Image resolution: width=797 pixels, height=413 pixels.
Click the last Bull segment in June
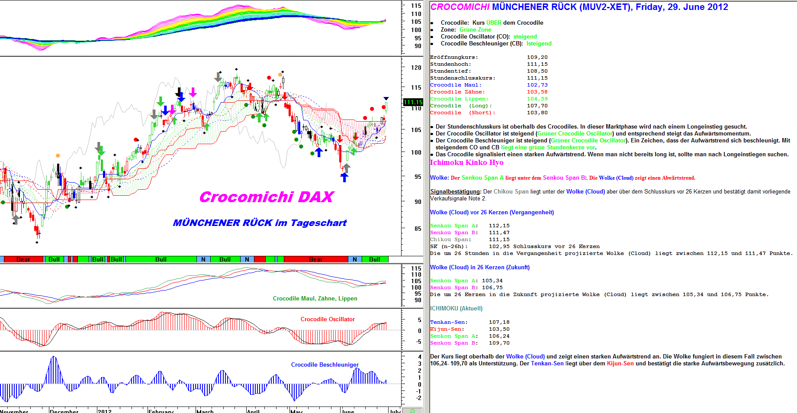click(375, 259)
